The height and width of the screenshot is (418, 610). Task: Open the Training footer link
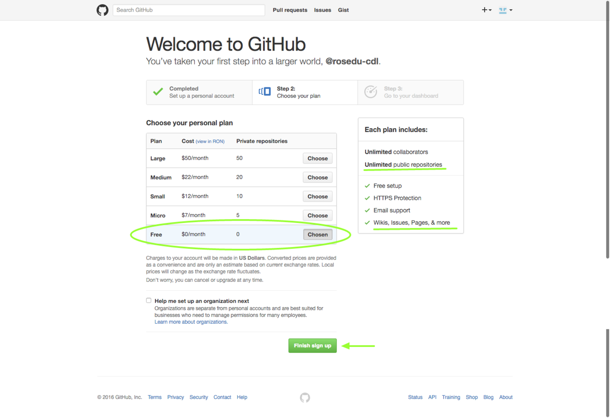click(x=451, y=397)
